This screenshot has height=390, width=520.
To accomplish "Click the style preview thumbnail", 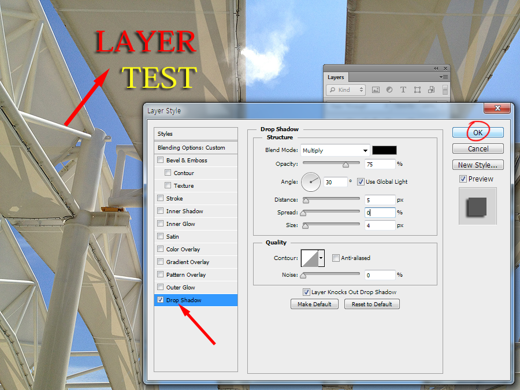I will (x=478, y=206).
